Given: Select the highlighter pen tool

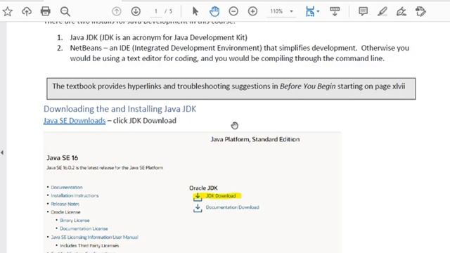Looking at the screenshot, I should 382,11.
